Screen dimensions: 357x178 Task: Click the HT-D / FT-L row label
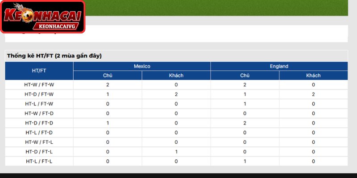point(39,152)
